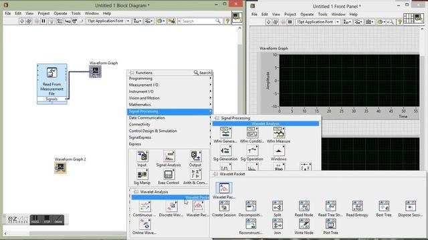428x240 pixels.
Task: Open the Wfm Generation subpalette
Action: [x=225, y=133]
